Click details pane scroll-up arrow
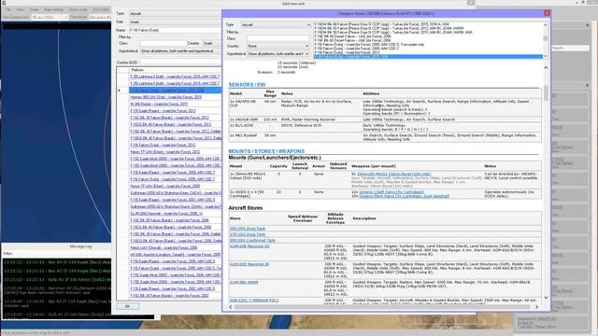 tap(546, 68)
